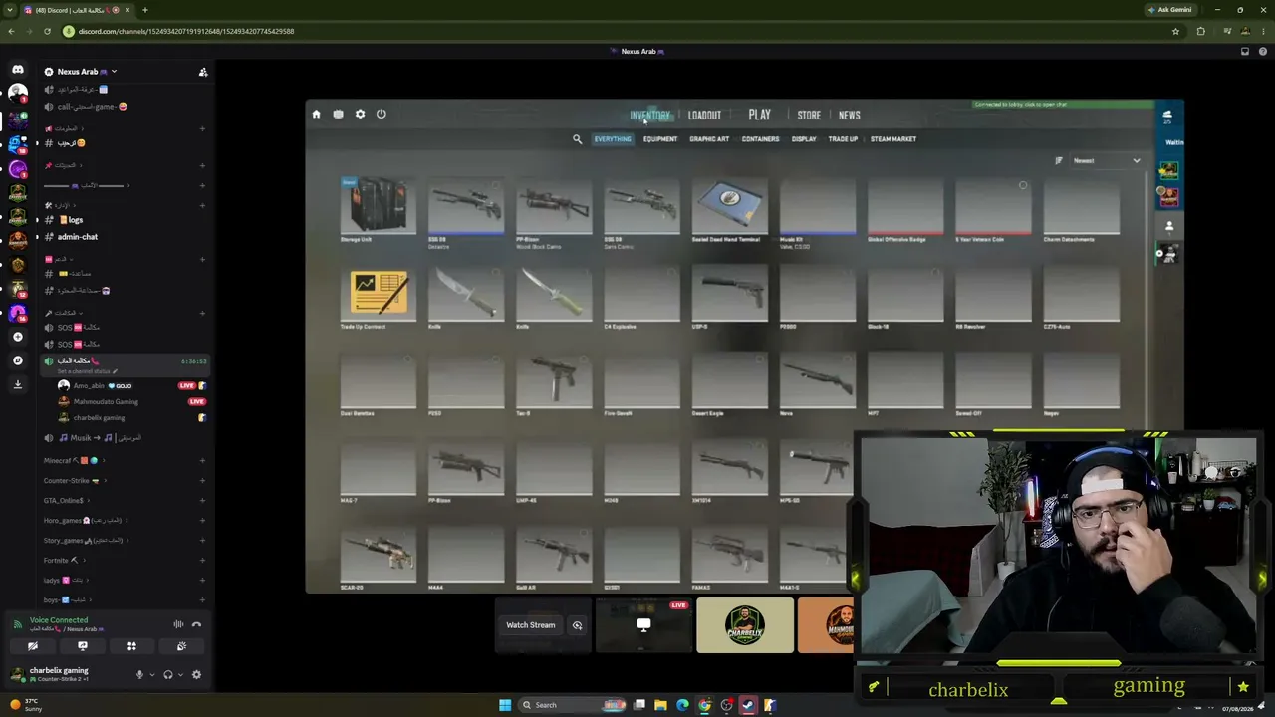Viewport: 1275px width, 717px height.
Task: Click Download Apps icon in server rail
Action: (x=18, y=384)
